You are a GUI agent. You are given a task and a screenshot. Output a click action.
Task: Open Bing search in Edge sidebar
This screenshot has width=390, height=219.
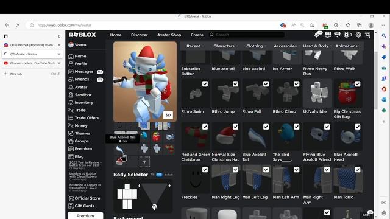pyautogui.click(x=384, y=36)
